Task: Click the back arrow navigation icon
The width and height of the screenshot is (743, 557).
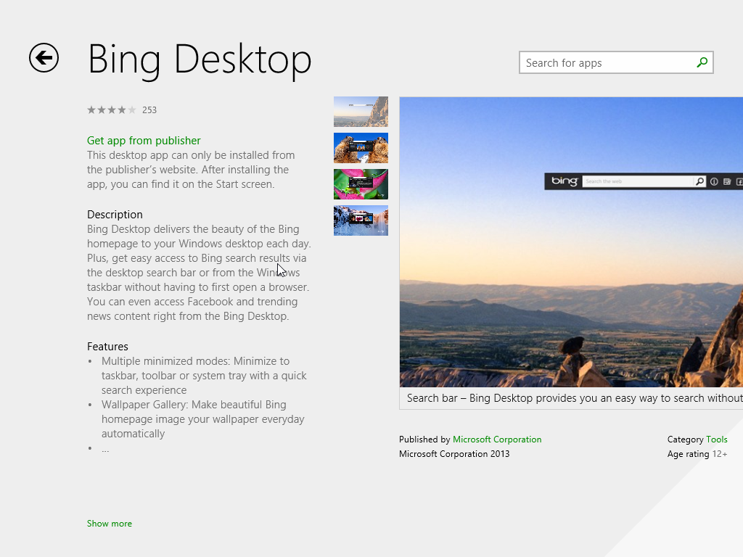Action: (44, 58)
